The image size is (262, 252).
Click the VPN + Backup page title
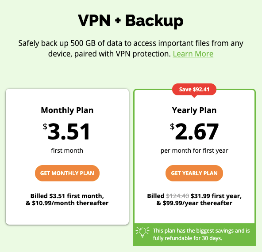click(131, 21)
